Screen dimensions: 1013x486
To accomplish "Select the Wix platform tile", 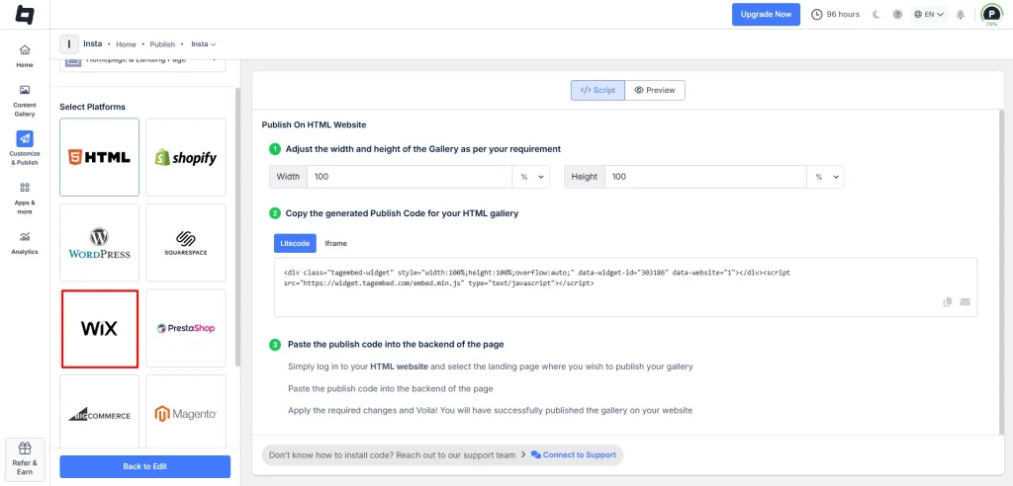I will click(100, 329).
